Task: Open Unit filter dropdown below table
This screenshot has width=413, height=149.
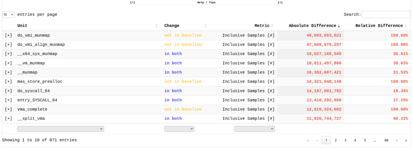Action: [x=60, y=129]
